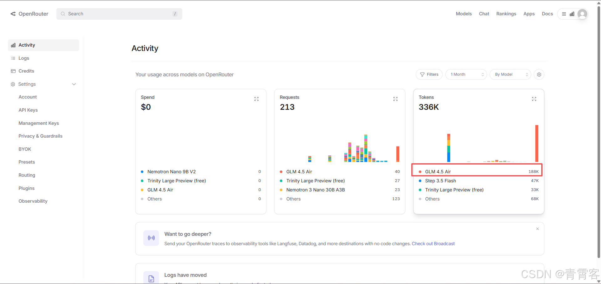
Task: Open BYOK settings
Action: pyautogui.click(x=25, y=149)
